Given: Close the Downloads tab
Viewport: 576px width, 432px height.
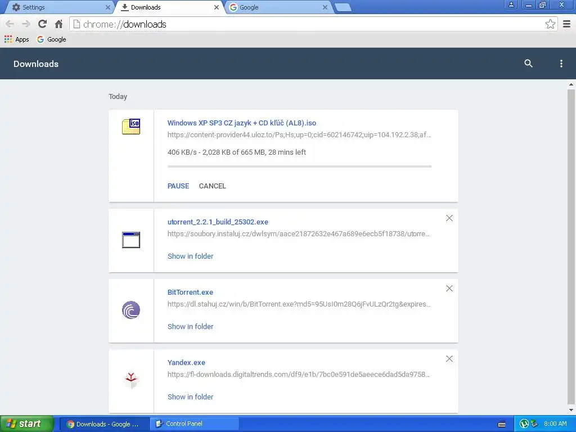Looking at the screenshot, I should 217,7.
